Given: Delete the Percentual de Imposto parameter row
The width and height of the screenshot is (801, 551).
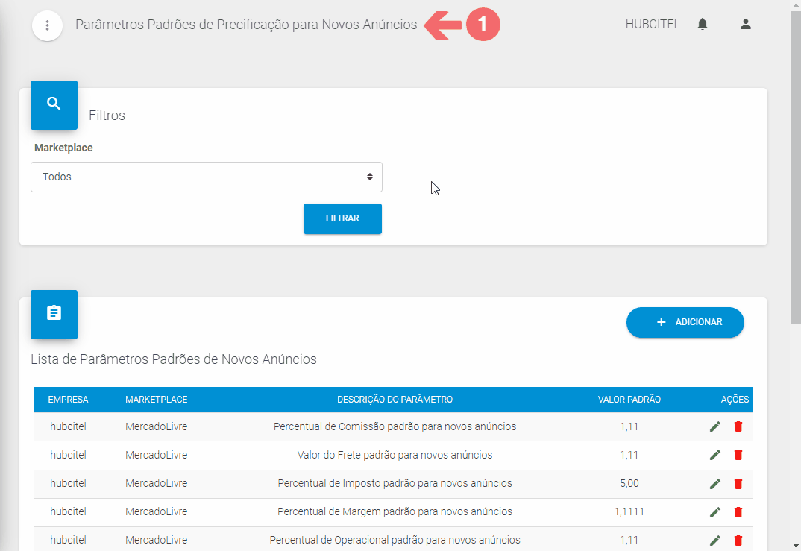Looking at the screenshot, I should (x=738, y=484).
